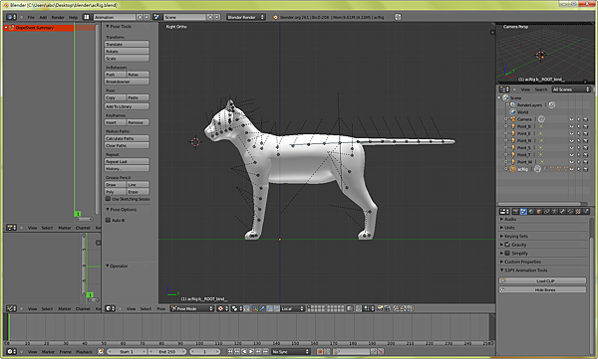Toggle visibility eye for Point_B row
The height and width of the screenshot is (359, 598).
pyautogui.click(x=571, y=126)
